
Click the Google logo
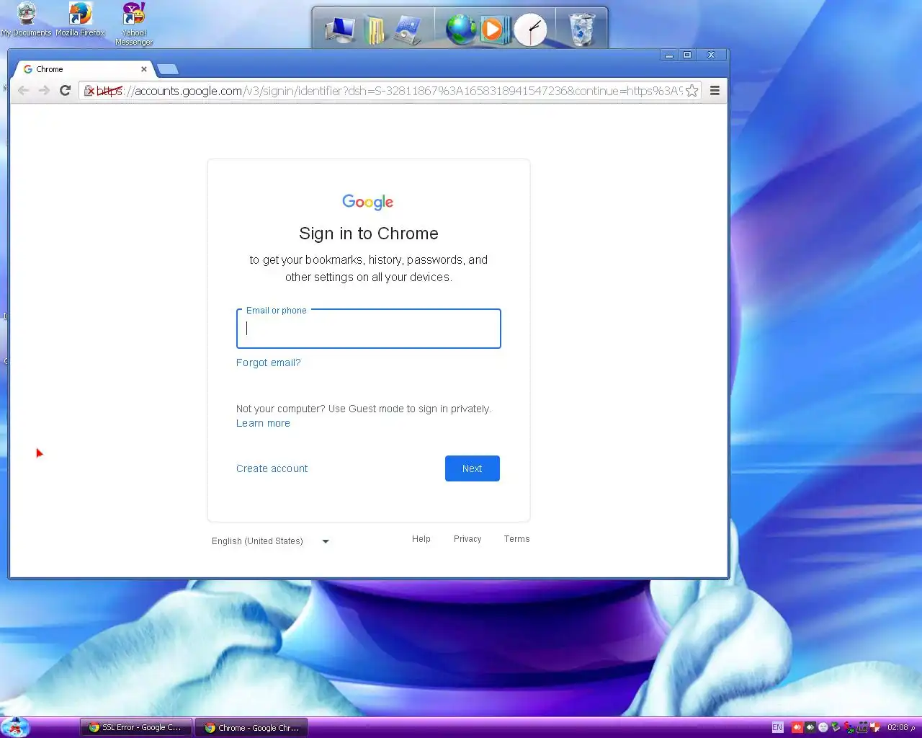[x=368, y=202]
